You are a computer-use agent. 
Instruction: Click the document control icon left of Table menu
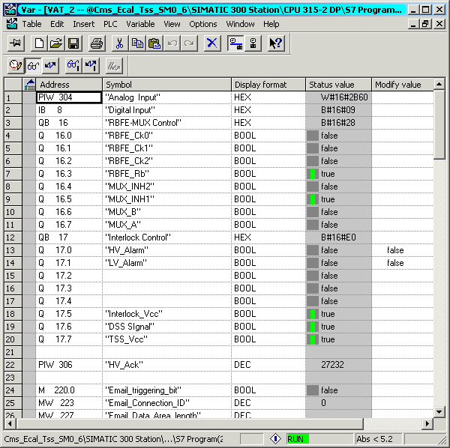point(12,24)
